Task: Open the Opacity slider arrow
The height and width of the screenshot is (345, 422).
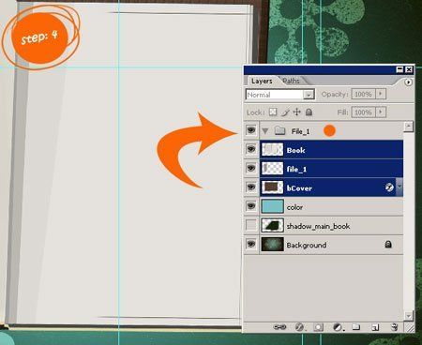Action: point(381,94)
